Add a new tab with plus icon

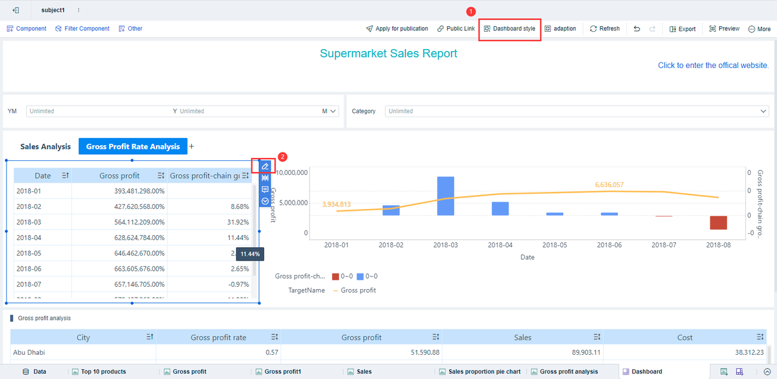tap(192, 146)
